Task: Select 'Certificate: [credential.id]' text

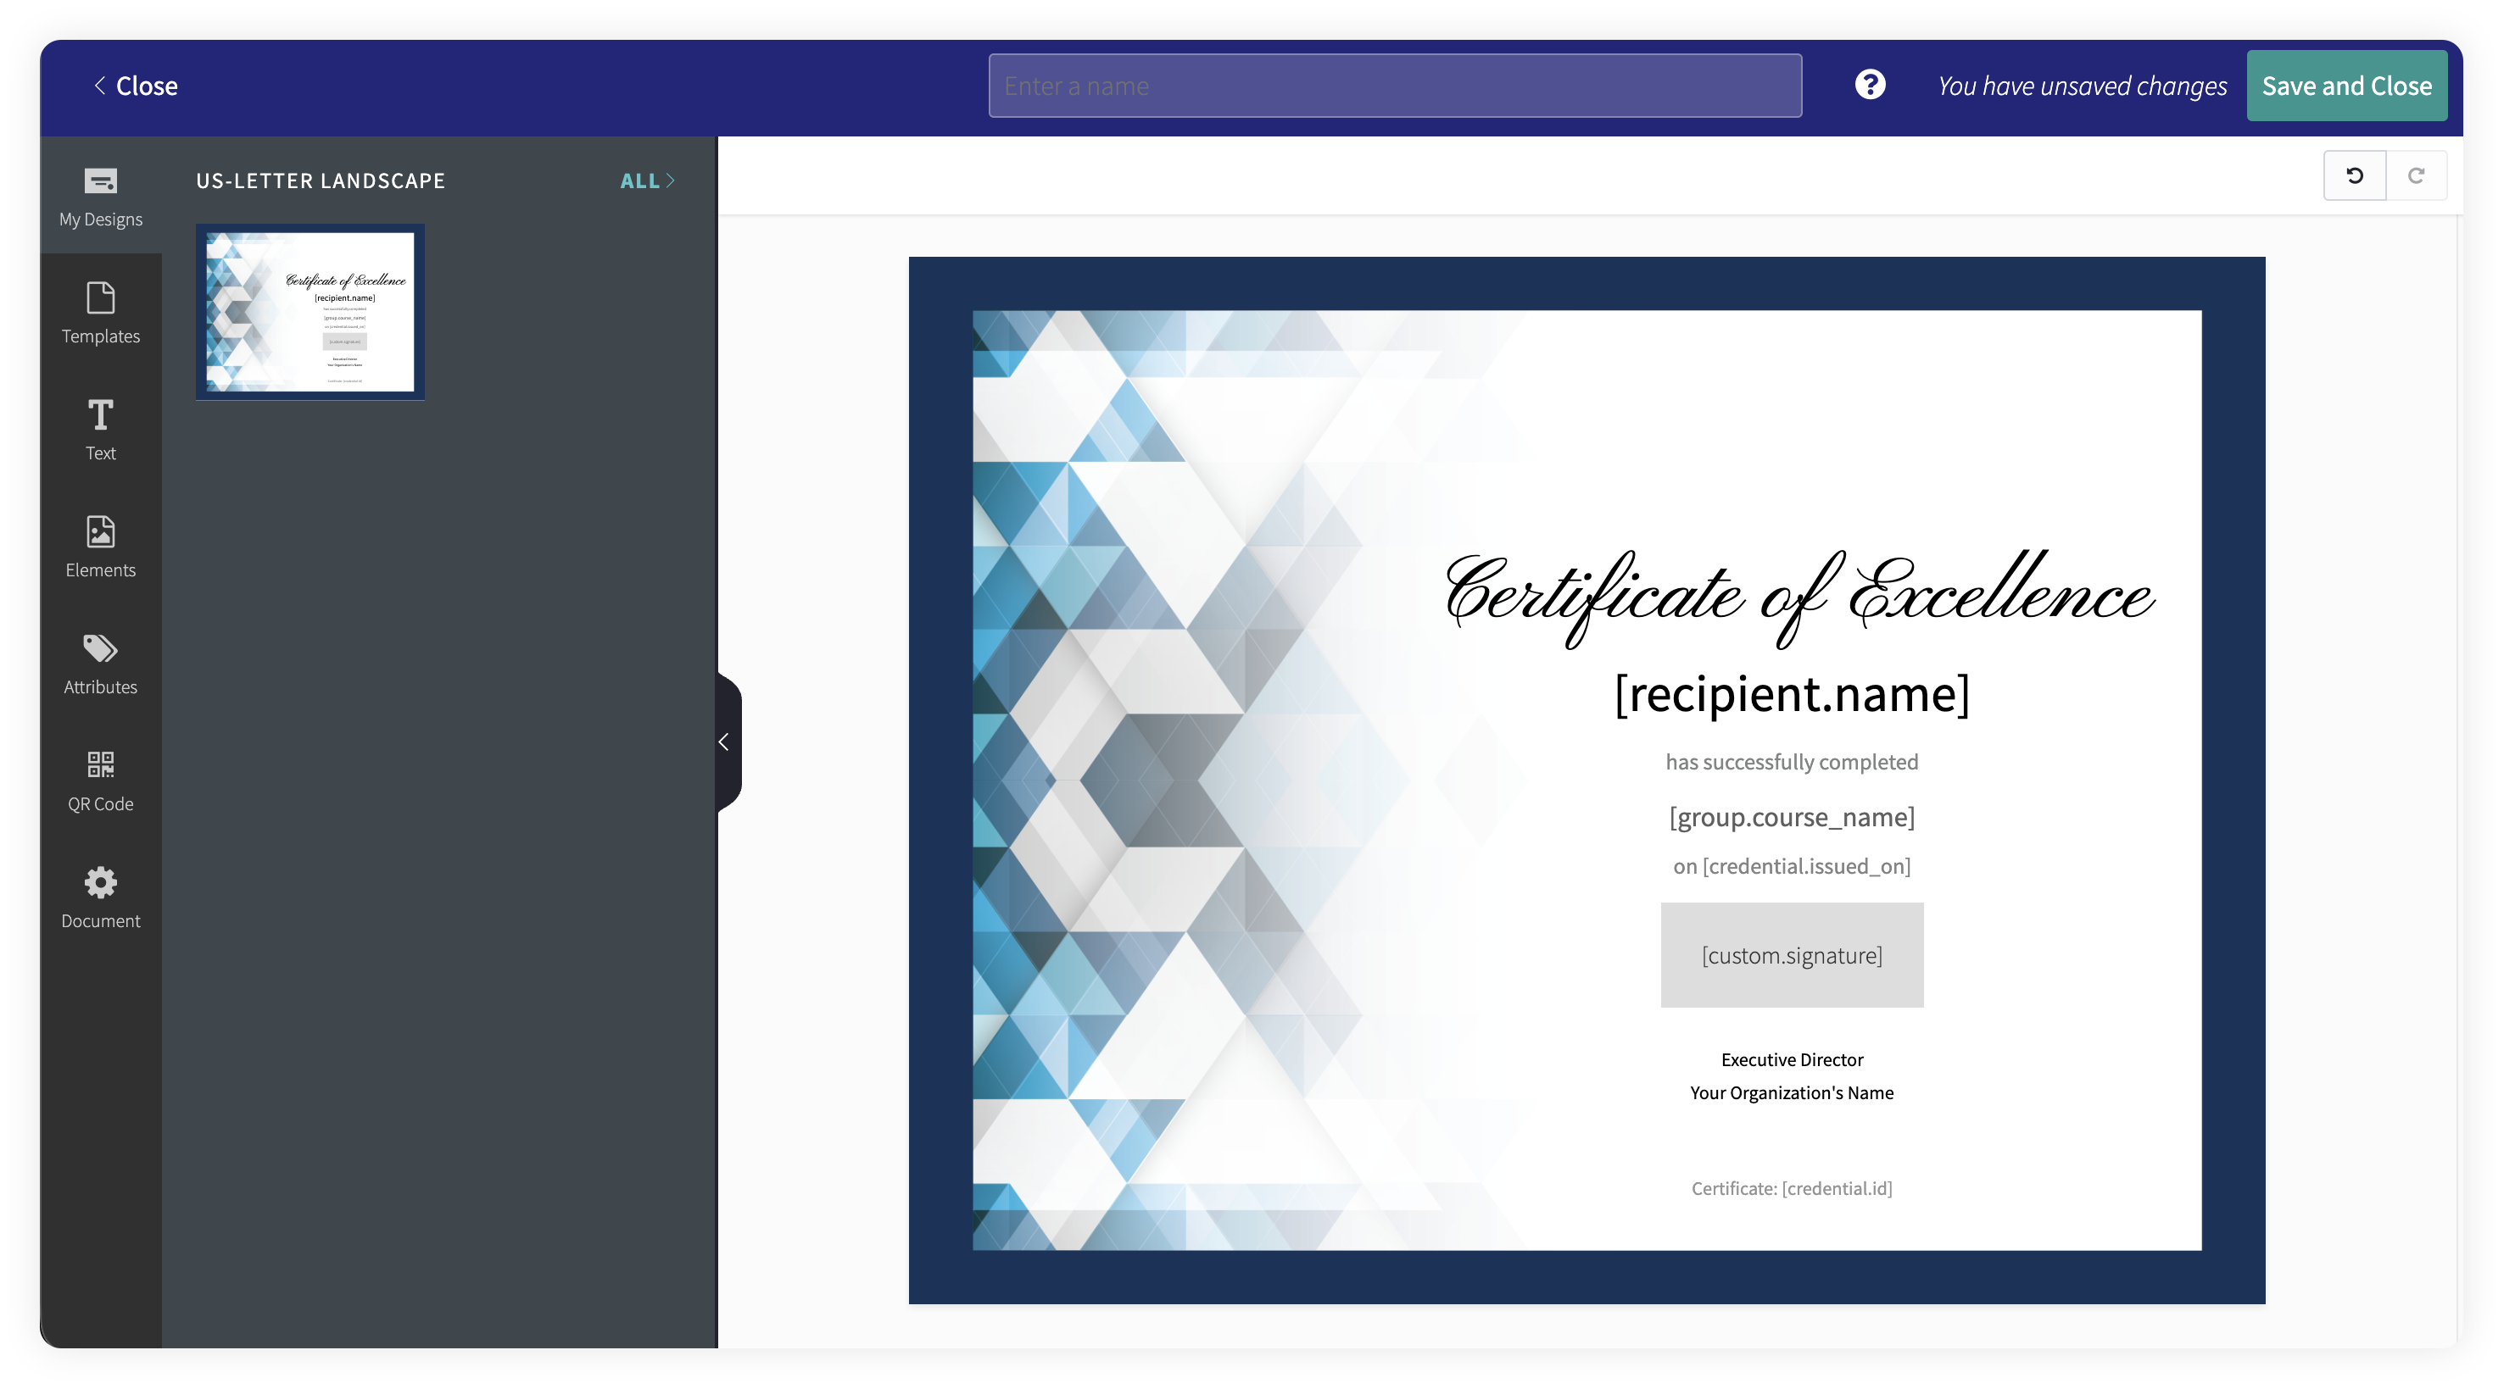Action: coord(1792,1188)
